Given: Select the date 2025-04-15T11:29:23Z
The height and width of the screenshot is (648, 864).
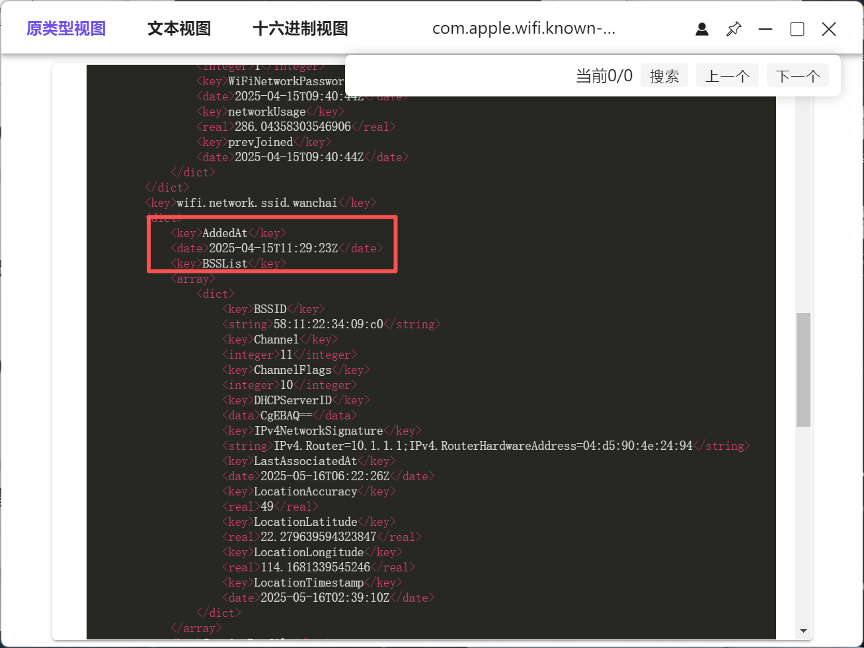Looking at the screenshot, I should click(276, 248).
